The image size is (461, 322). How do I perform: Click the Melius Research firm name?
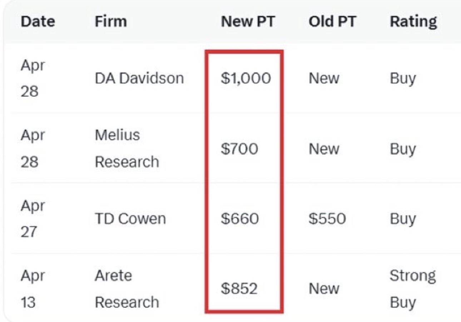127,149
